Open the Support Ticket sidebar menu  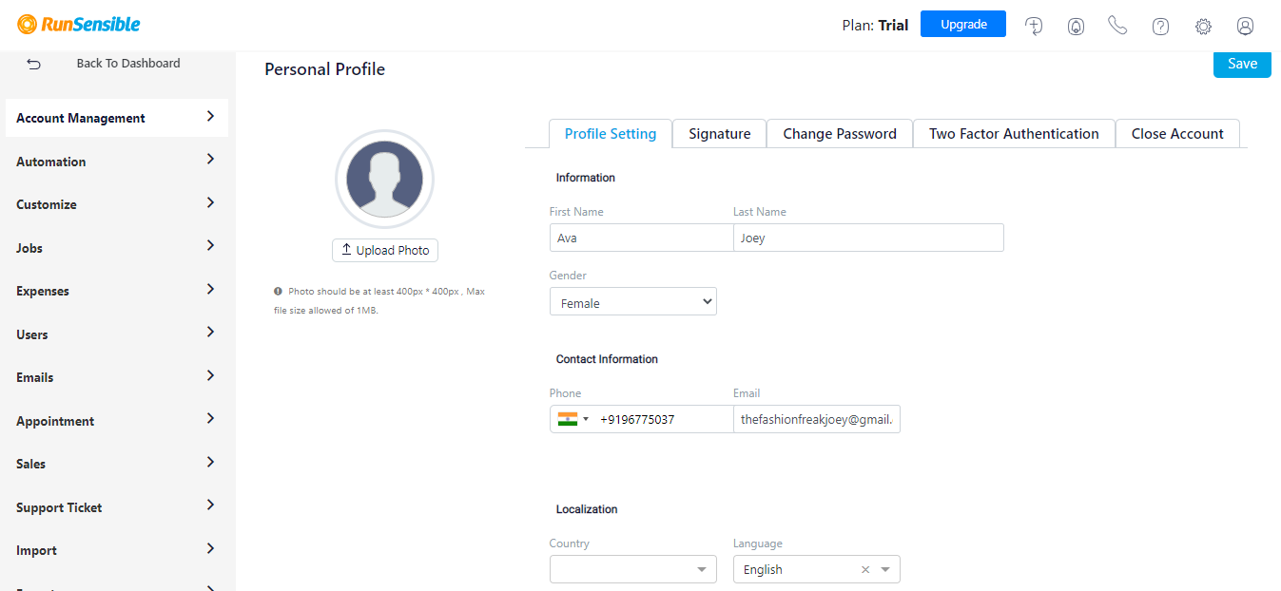(x=117, y=507)
